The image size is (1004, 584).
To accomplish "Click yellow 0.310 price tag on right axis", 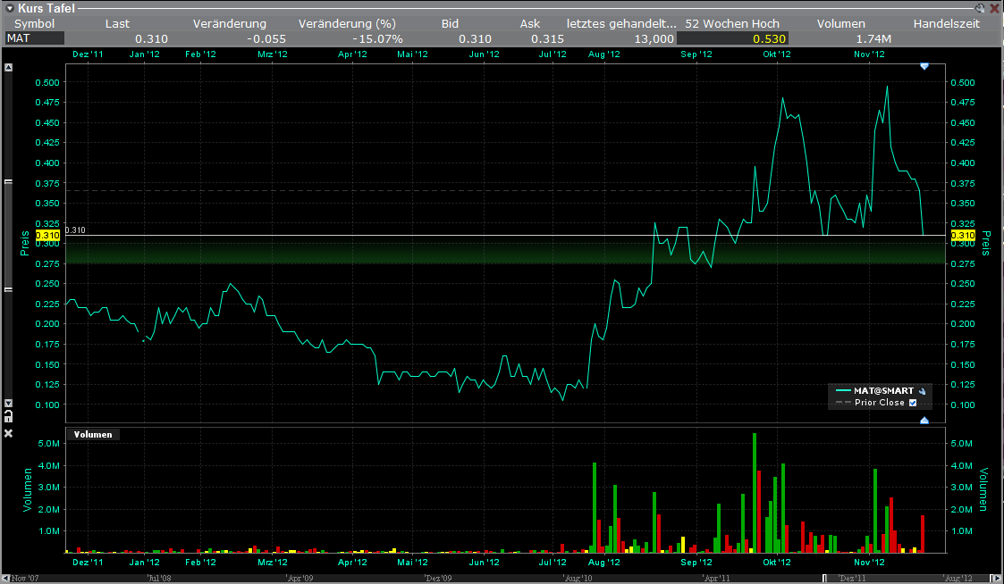I will coord(962,236).
